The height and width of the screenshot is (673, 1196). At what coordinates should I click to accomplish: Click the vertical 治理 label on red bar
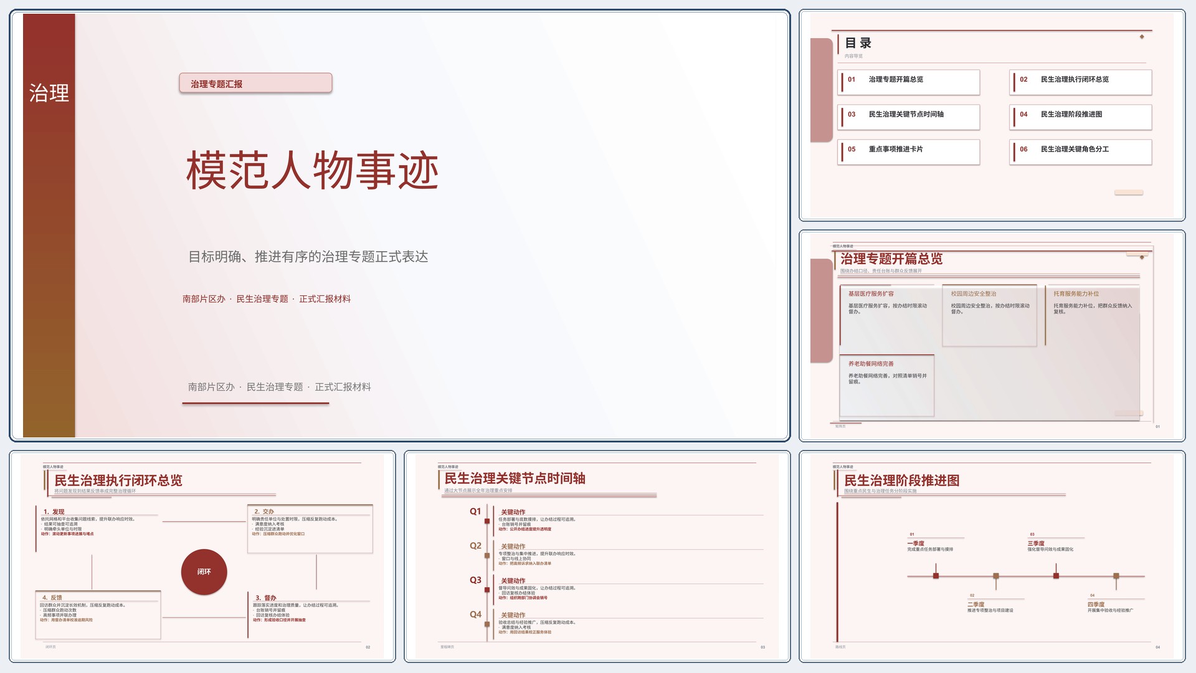(49, 93)
